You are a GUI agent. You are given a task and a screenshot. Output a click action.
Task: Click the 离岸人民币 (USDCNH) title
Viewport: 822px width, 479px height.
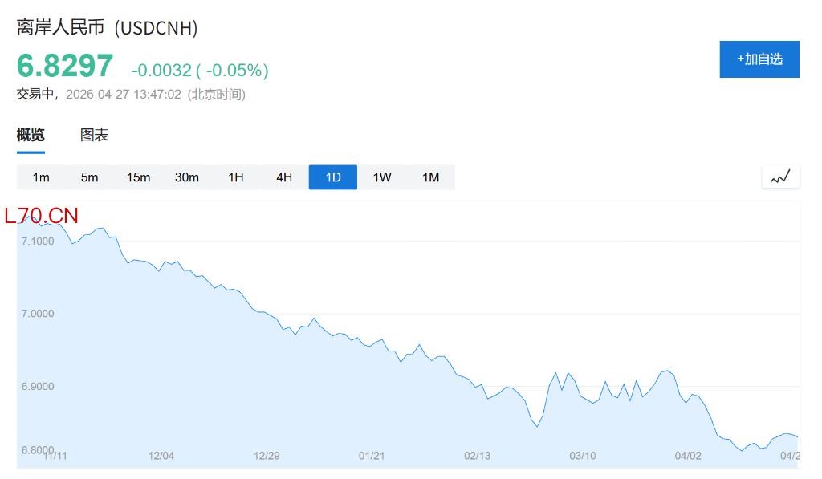pos(108,28)
